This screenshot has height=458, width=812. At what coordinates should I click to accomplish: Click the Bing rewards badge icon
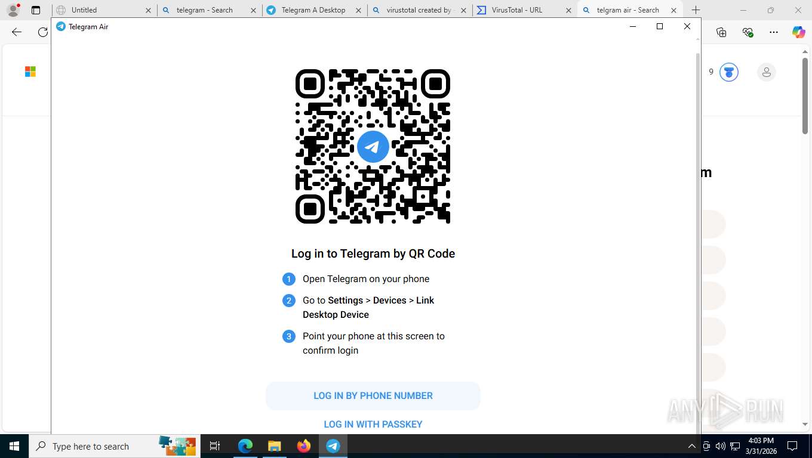coord(729,72)
